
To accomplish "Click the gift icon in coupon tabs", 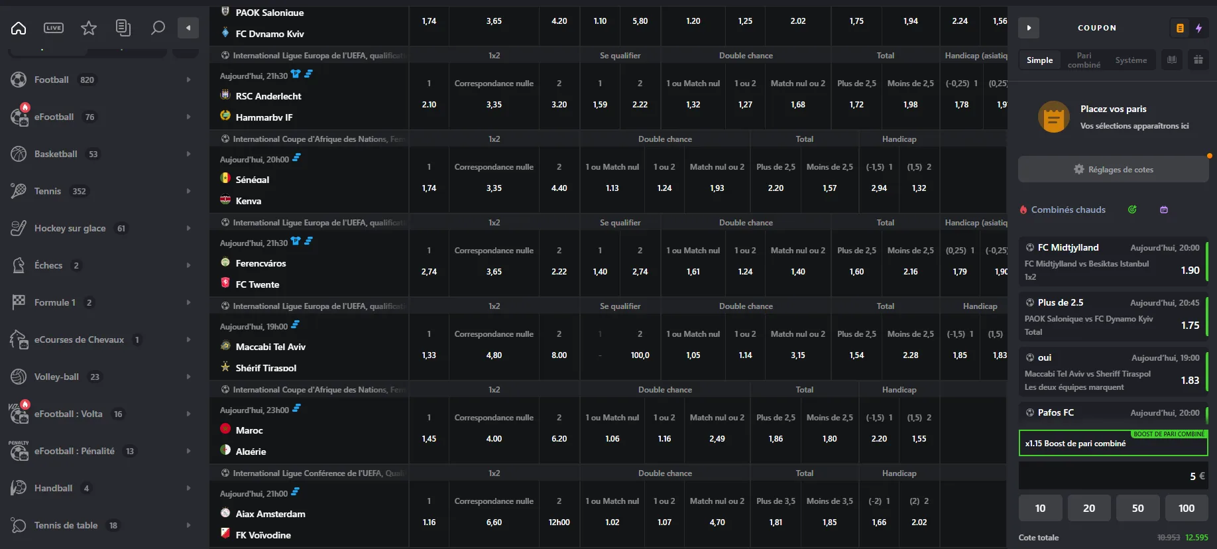I will [1198, 60].
